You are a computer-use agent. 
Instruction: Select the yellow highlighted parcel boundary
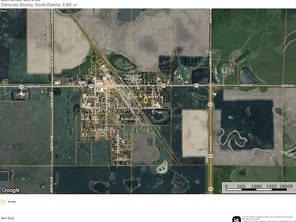pyautogui.click(x=145, y=100)
